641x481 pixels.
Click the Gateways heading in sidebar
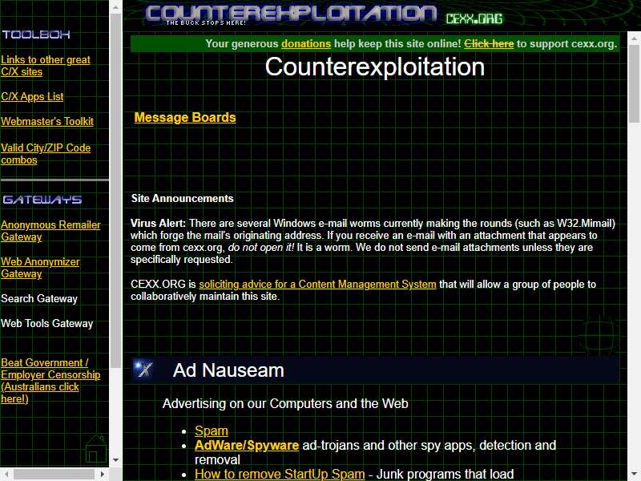click(x=42, y=200)
